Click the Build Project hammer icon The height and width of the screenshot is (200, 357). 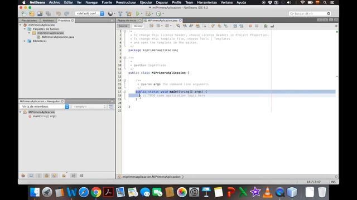(120, 13)
